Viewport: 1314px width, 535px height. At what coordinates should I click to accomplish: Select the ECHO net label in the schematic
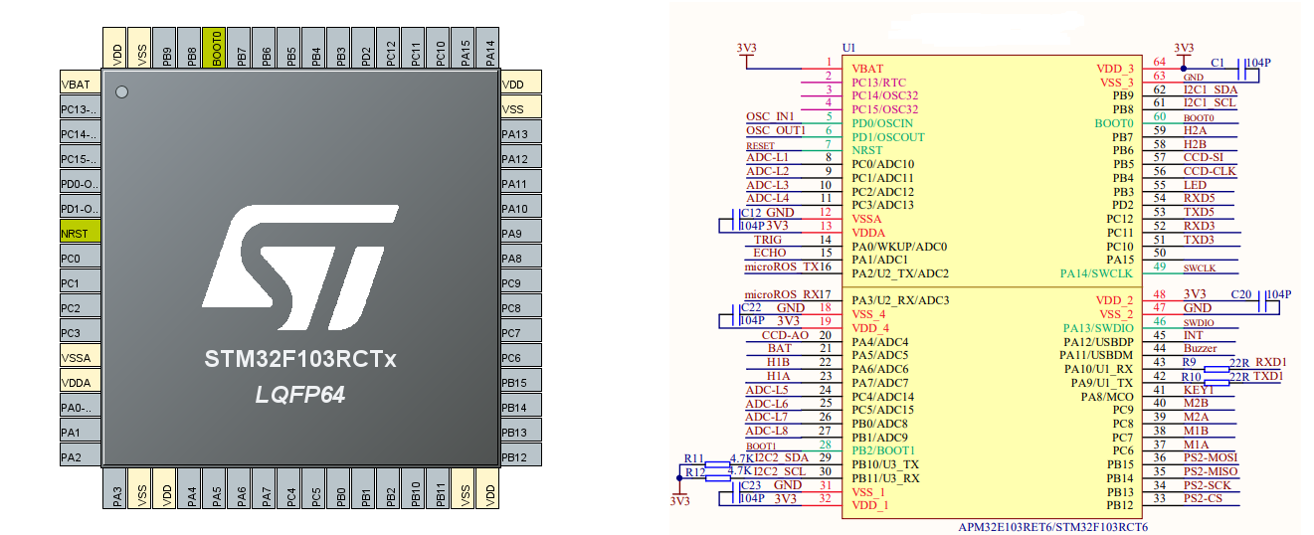click(770, 253)
